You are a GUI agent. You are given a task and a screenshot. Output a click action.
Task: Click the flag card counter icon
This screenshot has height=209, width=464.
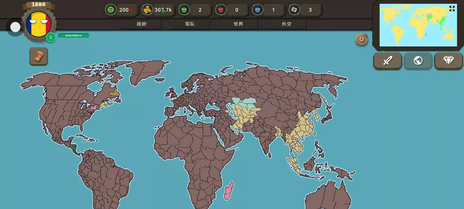coord(294,10)
